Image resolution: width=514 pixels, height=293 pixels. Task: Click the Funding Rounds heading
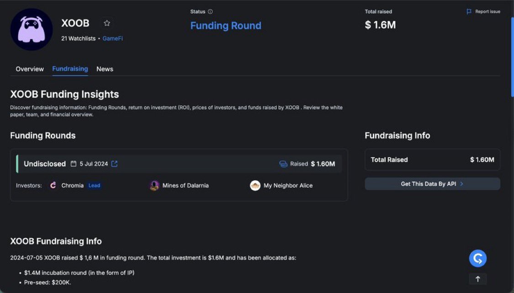pyautogui.click(x=43, y=135)
